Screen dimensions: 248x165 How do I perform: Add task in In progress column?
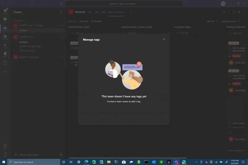coord(183,33)
